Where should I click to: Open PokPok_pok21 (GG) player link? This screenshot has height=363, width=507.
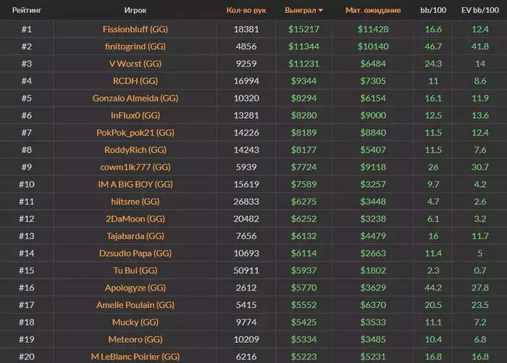tap(135, 133)
